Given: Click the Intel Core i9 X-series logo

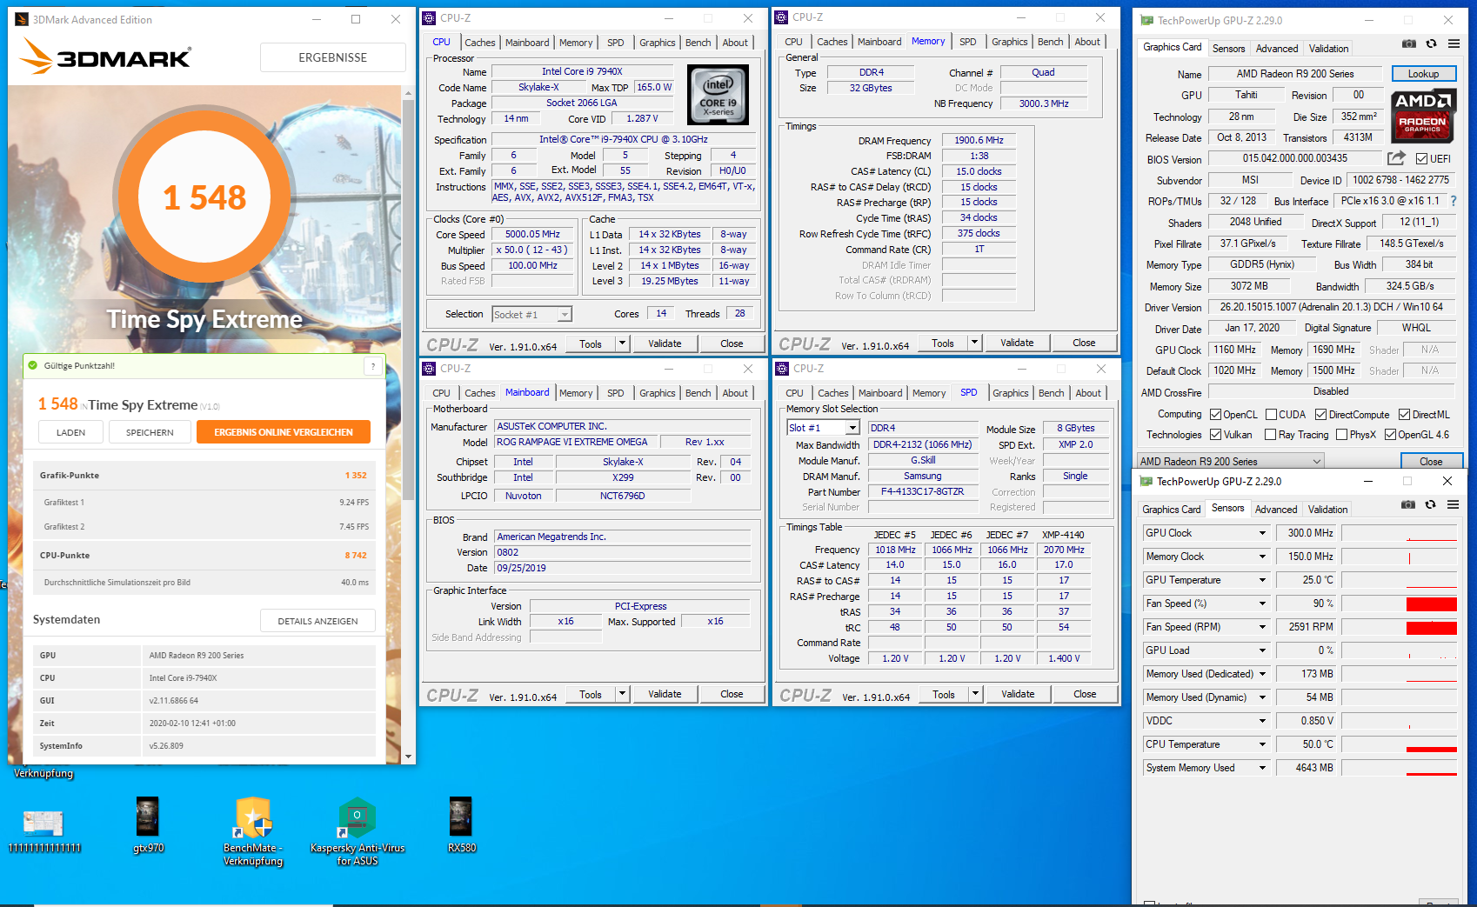Looking at the screenshot, I should point(718,94).
